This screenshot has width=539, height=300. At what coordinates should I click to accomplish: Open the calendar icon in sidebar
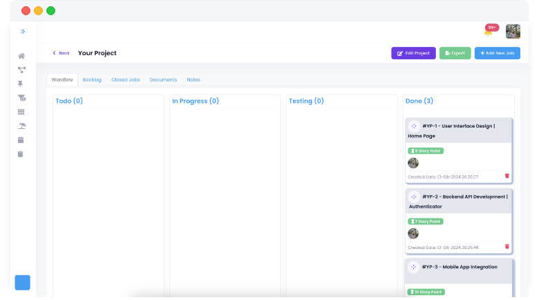tap(21, 140)
